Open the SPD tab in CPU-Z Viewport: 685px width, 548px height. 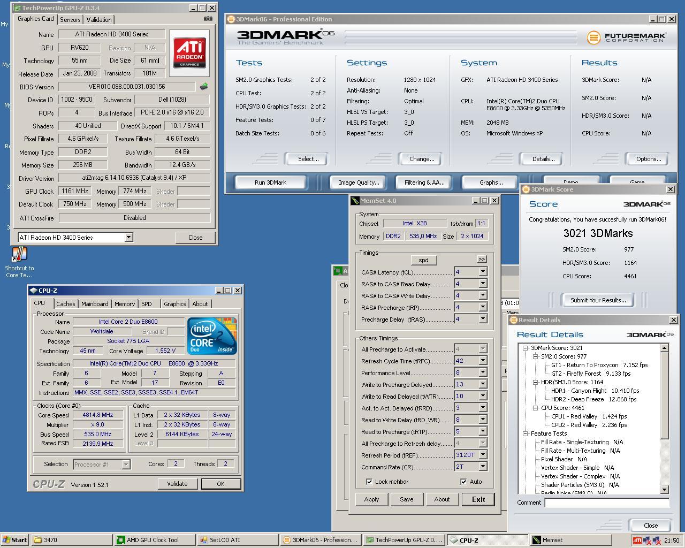click(x=147, y=303)
